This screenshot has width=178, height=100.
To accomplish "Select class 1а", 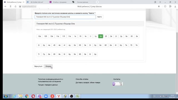I will point(75,36).
